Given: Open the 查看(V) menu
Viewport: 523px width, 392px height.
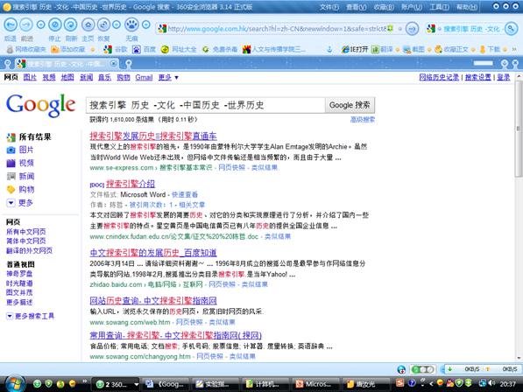Looking at the screenshot, I should click(x=357, y=7).
